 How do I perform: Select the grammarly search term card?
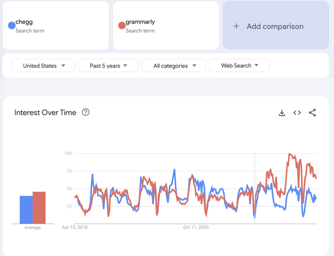point(166,26)
